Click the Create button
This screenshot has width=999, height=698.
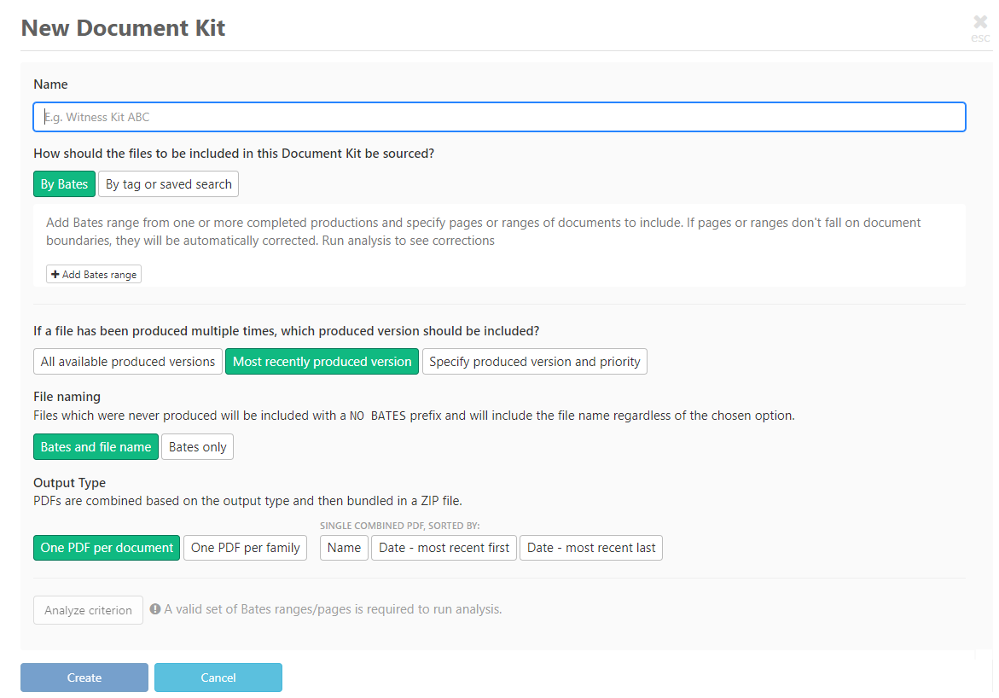[84, 677]
